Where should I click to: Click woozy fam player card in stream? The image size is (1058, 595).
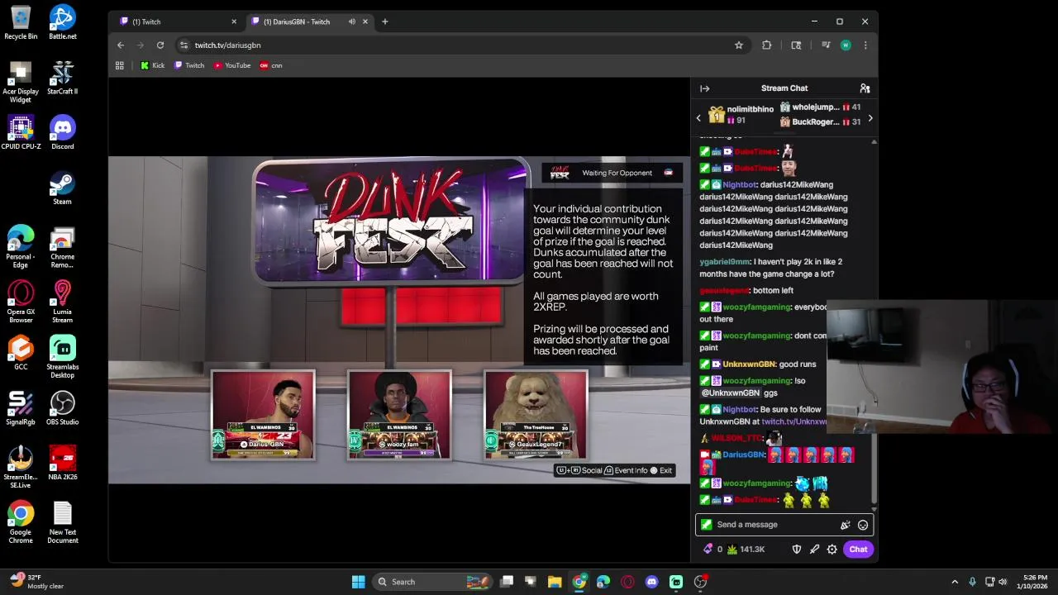pos(399,415)
